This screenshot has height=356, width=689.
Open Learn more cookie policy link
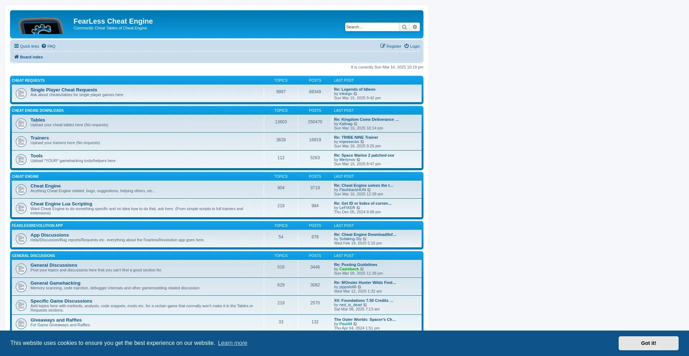[233, 343]
